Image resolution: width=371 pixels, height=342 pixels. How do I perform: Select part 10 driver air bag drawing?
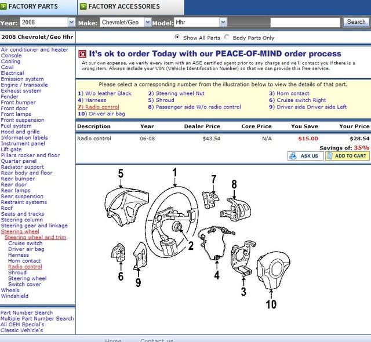(x=274, y=271)
